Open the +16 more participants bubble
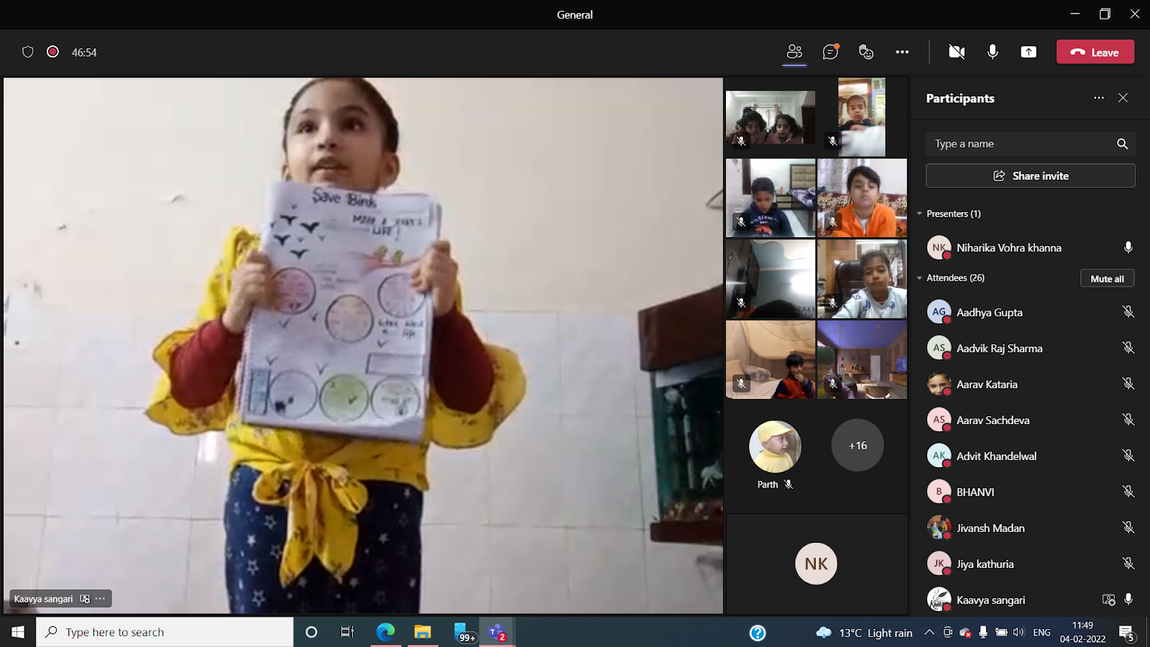 857,445
